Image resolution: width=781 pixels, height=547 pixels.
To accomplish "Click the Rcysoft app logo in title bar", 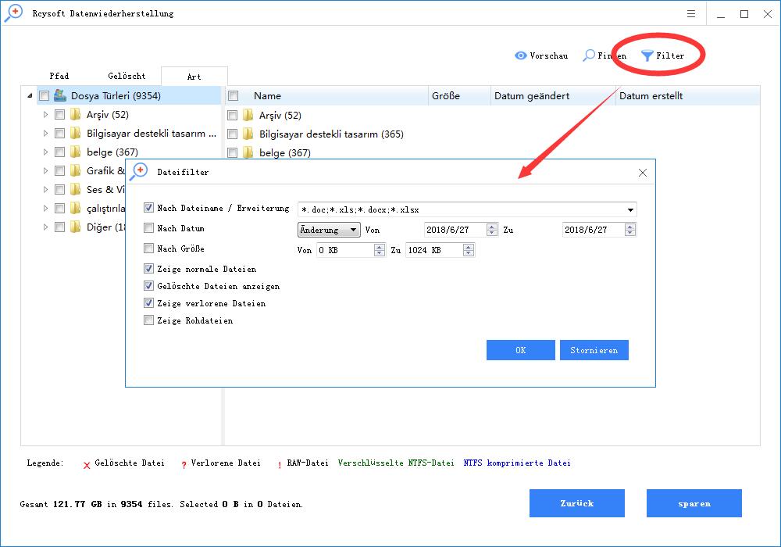I will point(13,13).
